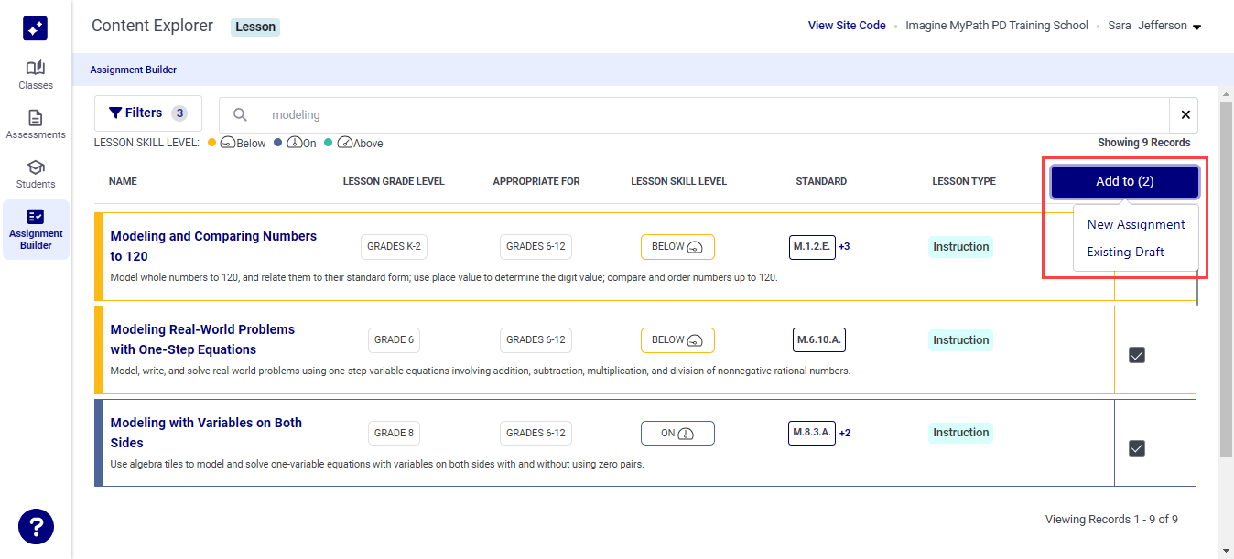Click the STANDARD column header

(821, 181)
